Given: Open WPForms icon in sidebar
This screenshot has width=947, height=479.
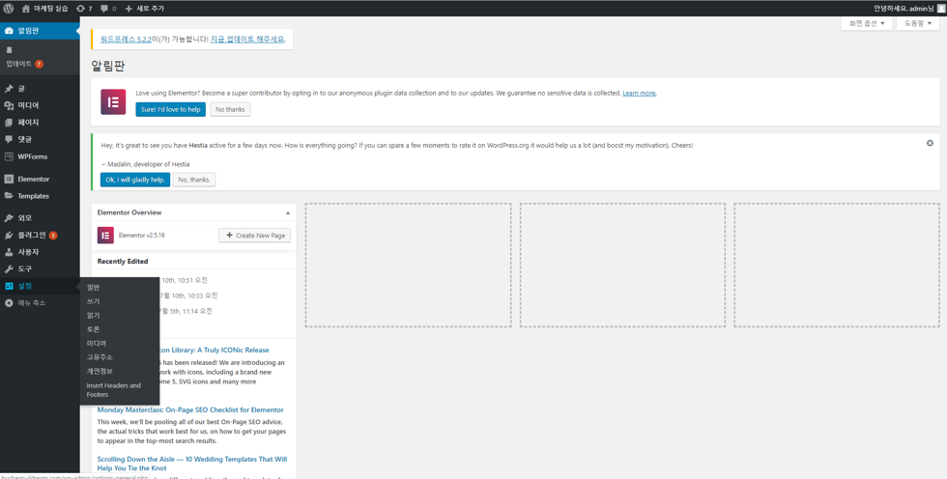Looking at the screenshot, I should point(9,156).
